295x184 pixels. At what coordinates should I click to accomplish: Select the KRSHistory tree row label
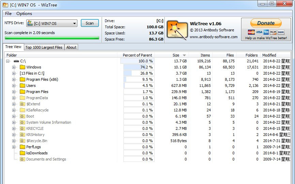point(35,135)
